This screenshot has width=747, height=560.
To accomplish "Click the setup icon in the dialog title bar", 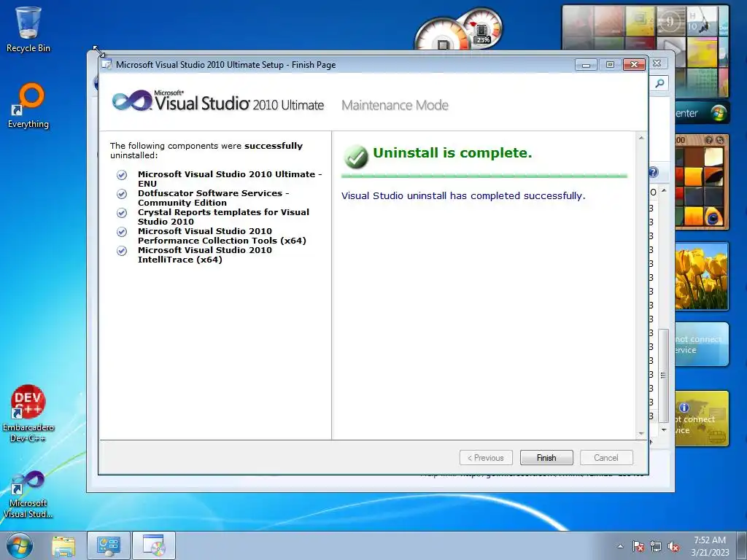I will point(107,64).
